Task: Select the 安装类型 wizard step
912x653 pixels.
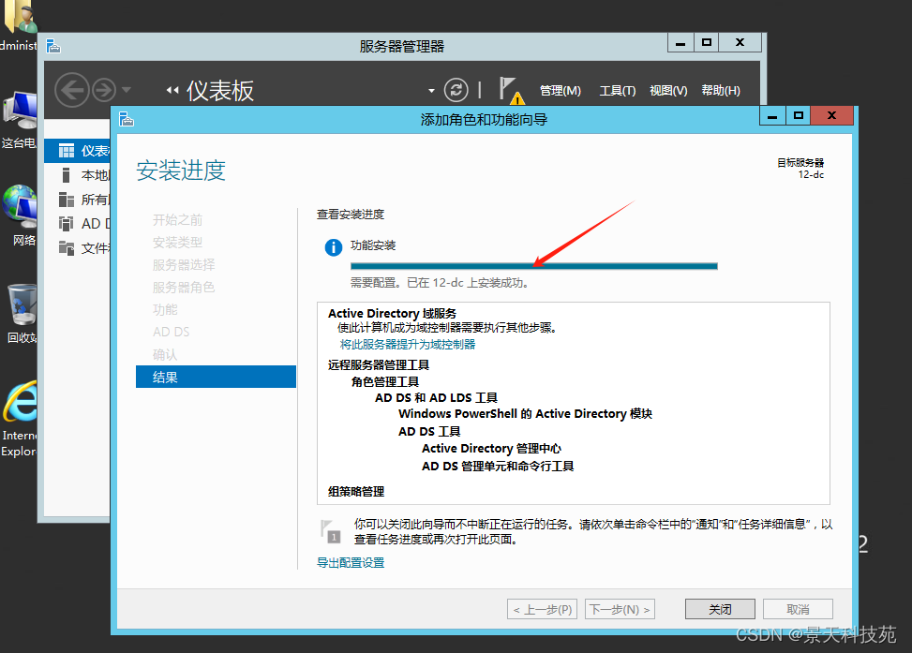Action: tap(177, 243)
